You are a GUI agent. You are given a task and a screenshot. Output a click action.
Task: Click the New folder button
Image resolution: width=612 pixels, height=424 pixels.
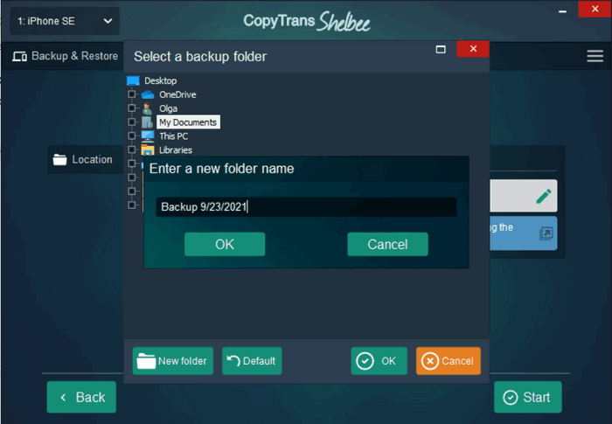click(x=172, y=361)
